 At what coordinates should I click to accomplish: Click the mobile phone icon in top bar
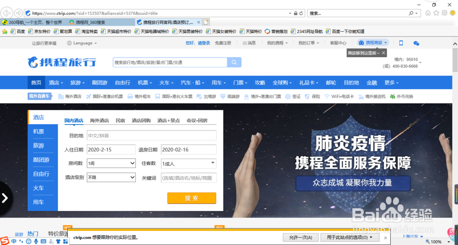tap(401, 43)
